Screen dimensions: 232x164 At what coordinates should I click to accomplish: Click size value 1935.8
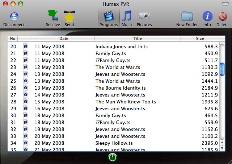(210, 102)
